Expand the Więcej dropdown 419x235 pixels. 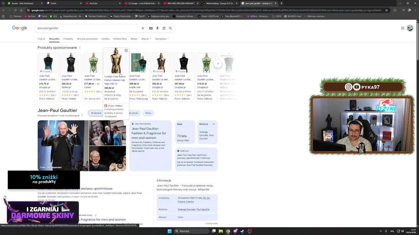tap(146, 39)
